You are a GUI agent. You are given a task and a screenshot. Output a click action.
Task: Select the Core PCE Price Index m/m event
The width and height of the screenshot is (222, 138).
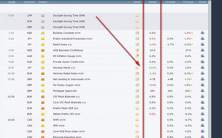coord(69,132)
